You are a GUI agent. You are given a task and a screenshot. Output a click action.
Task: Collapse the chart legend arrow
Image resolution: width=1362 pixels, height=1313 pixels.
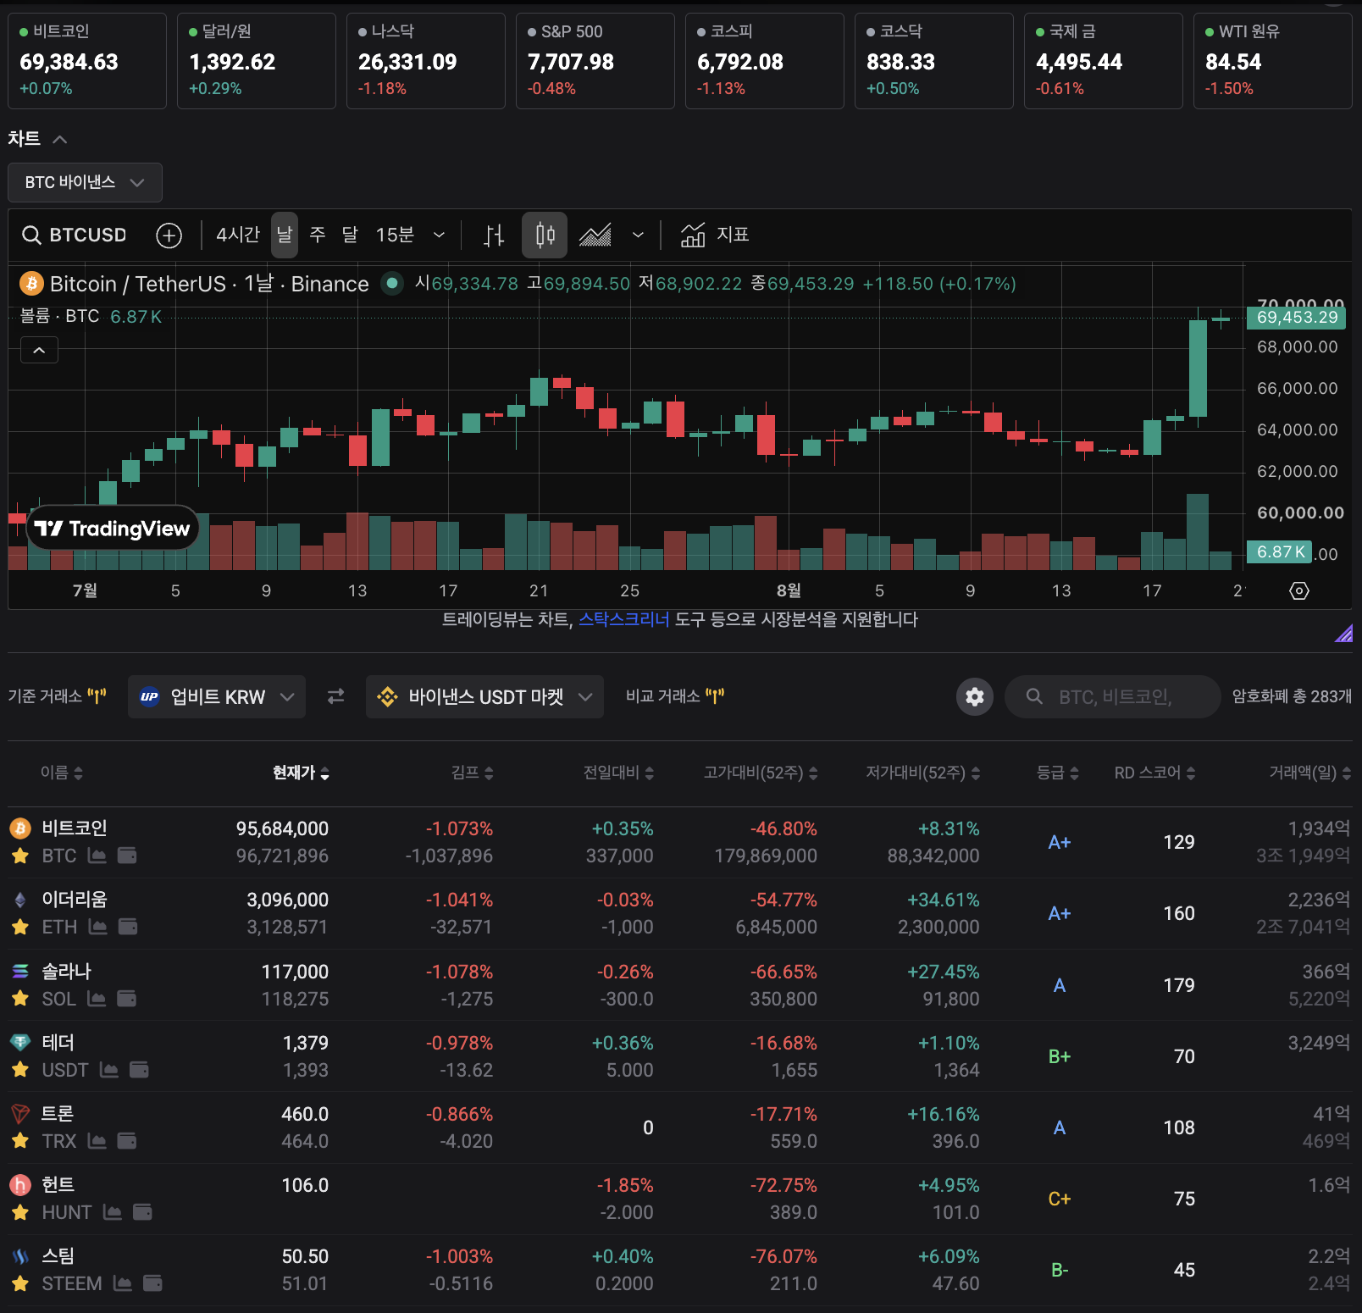(39, 350)
